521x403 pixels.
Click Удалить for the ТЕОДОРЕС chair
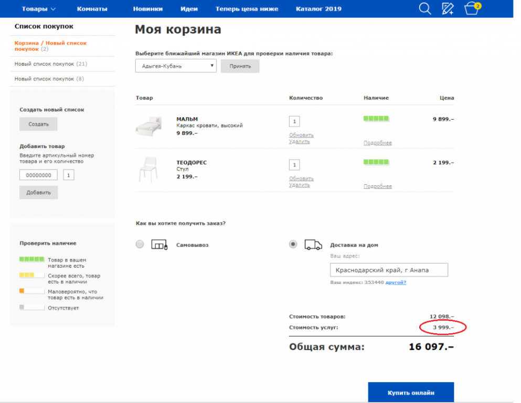click(x=300, y=185)
